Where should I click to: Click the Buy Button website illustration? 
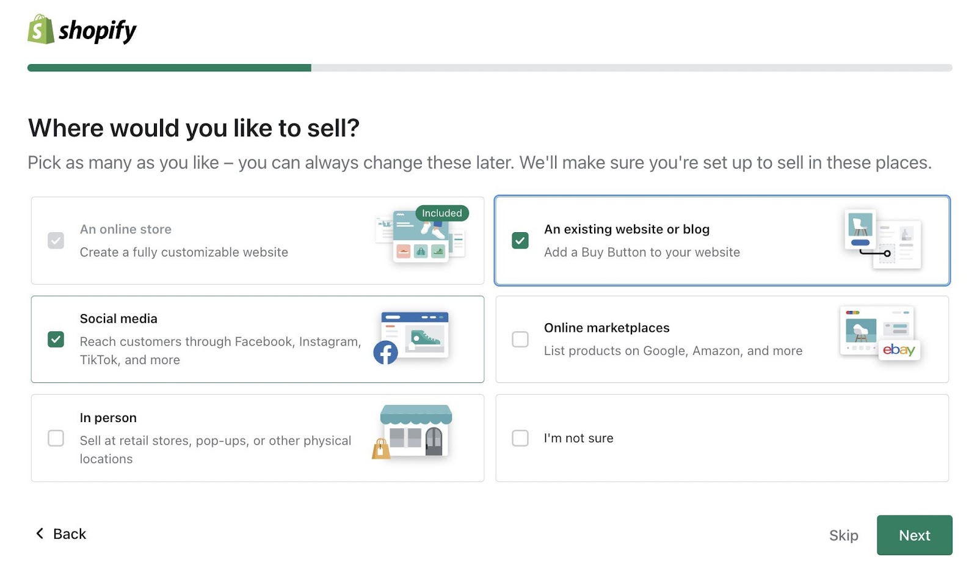(882, 239)
